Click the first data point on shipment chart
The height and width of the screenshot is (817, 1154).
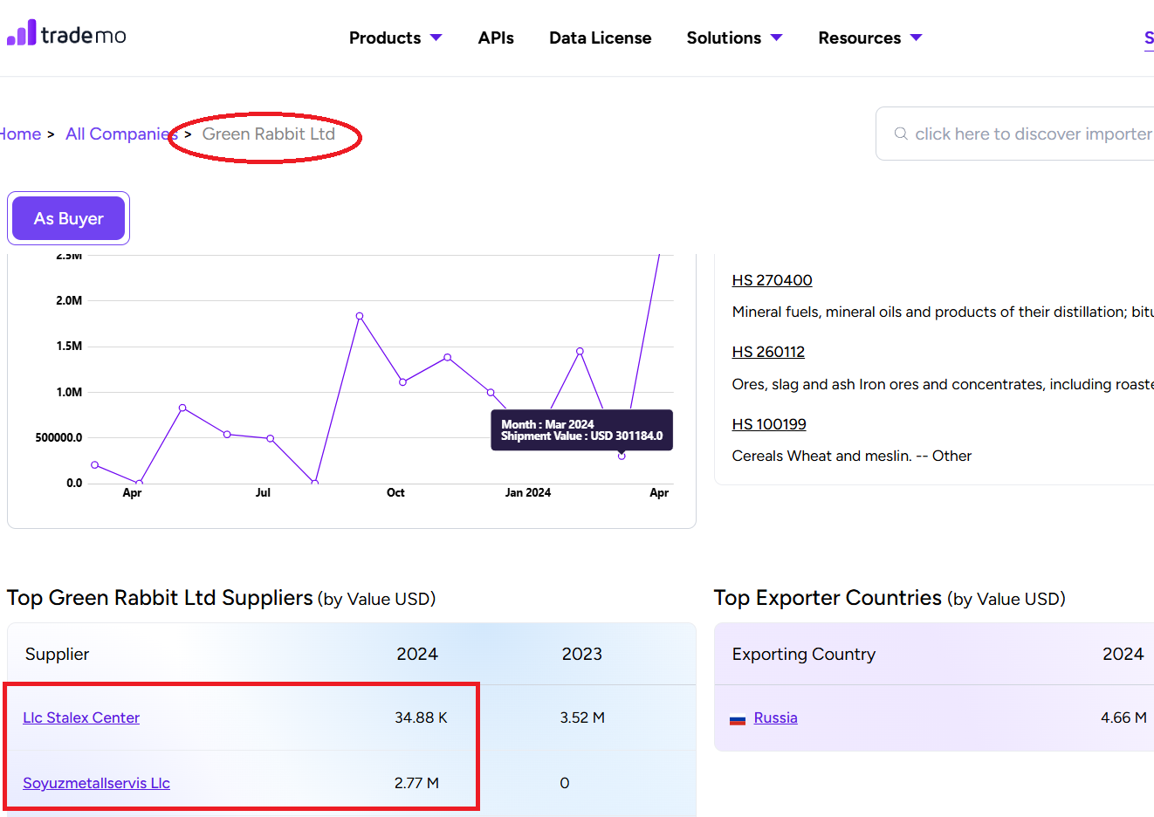pyautogui.click(x=94, y=464)
